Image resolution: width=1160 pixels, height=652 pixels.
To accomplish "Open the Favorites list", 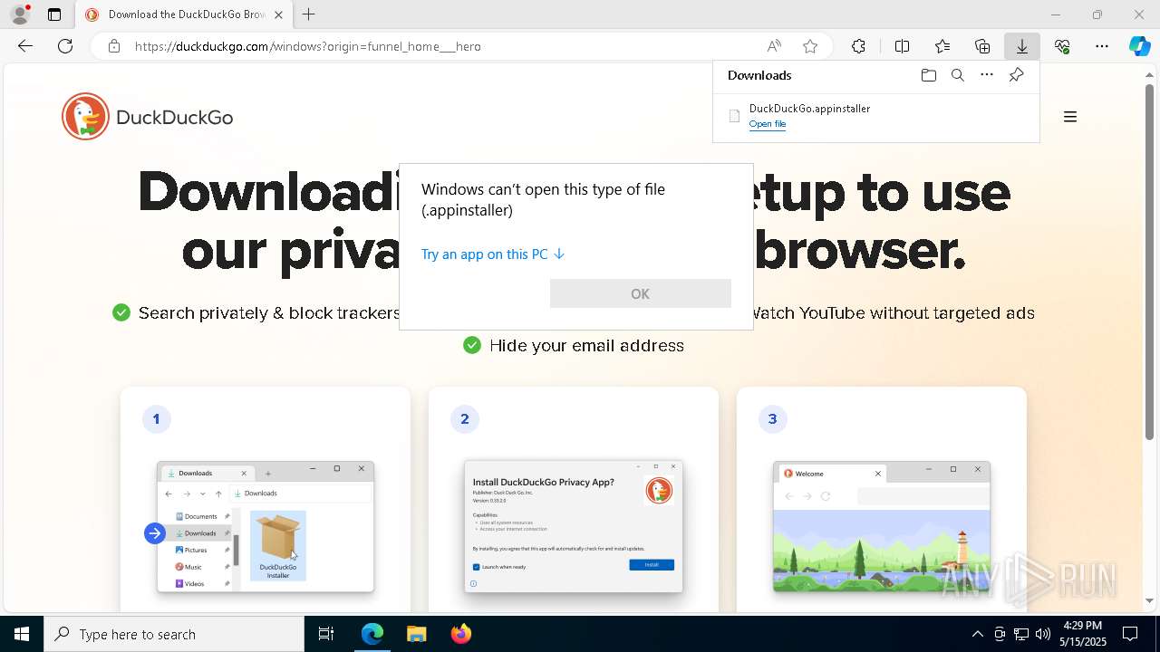I will pos(942,46).
